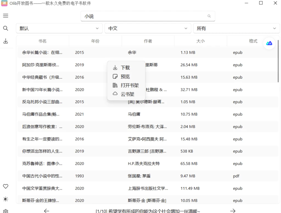The image size is (281, 213).
Task: Select 下载 in the context menu
Action: [125, 68]
